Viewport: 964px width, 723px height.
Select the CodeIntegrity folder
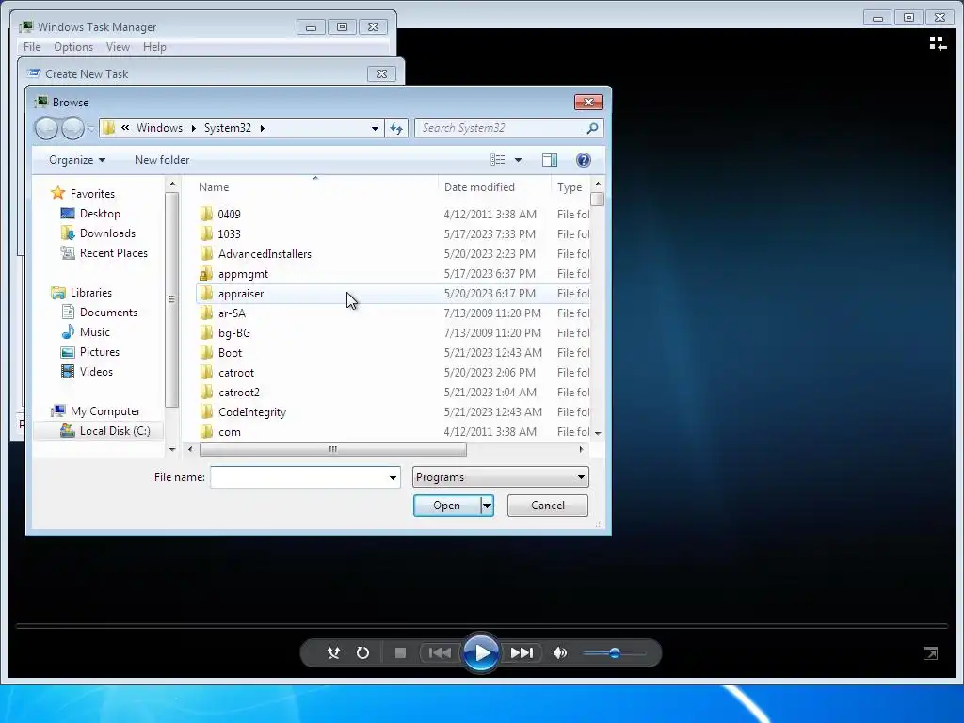click(252, 412)
